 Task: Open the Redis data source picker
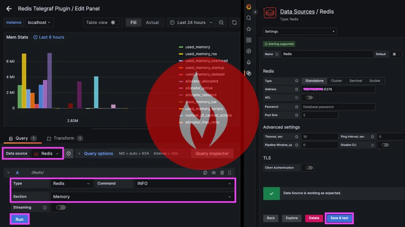(x=47, y=153)
